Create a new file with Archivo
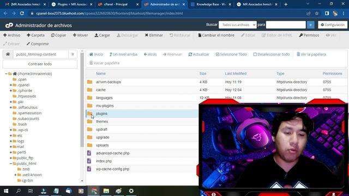 tap(12, 35)
